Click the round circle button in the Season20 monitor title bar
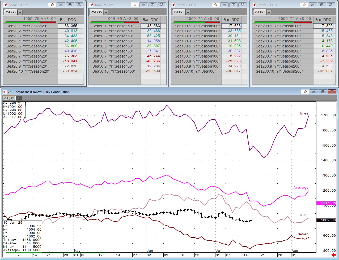This screenshot has height=260, width=339. 52,5
